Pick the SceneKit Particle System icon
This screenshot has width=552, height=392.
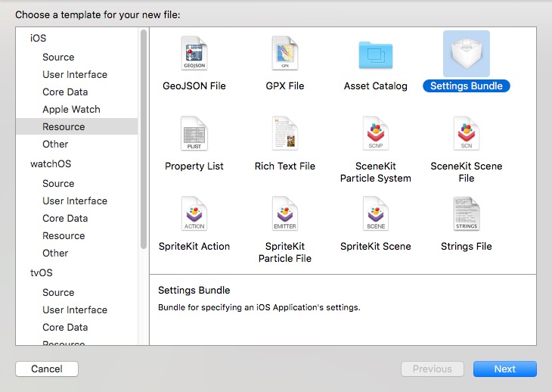376,134
